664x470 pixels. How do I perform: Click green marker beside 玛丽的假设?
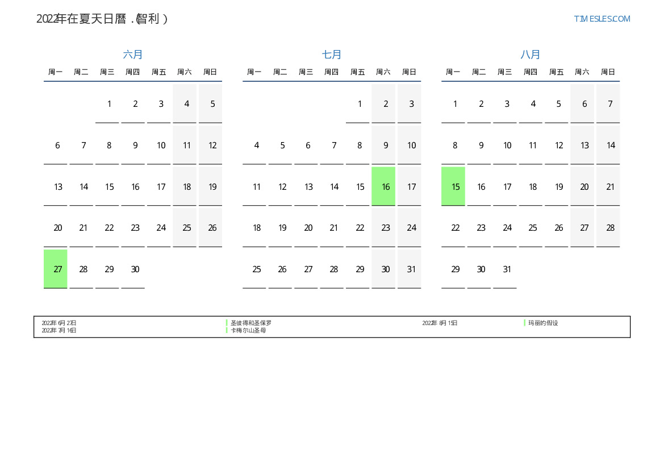pos(525,323)
